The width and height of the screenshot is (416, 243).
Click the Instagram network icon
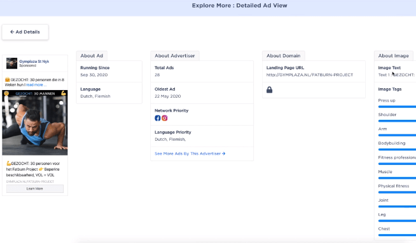pyautogui.click(x=165, y=118)
